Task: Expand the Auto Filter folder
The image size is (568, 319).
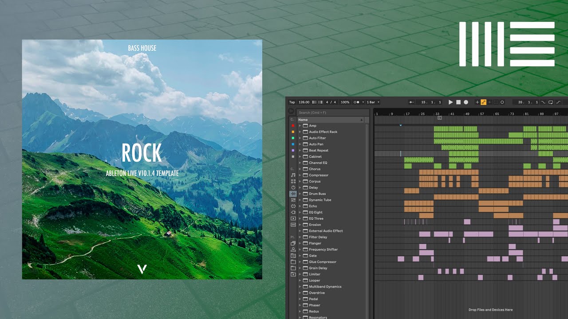Action: click(x=300, y=138)
